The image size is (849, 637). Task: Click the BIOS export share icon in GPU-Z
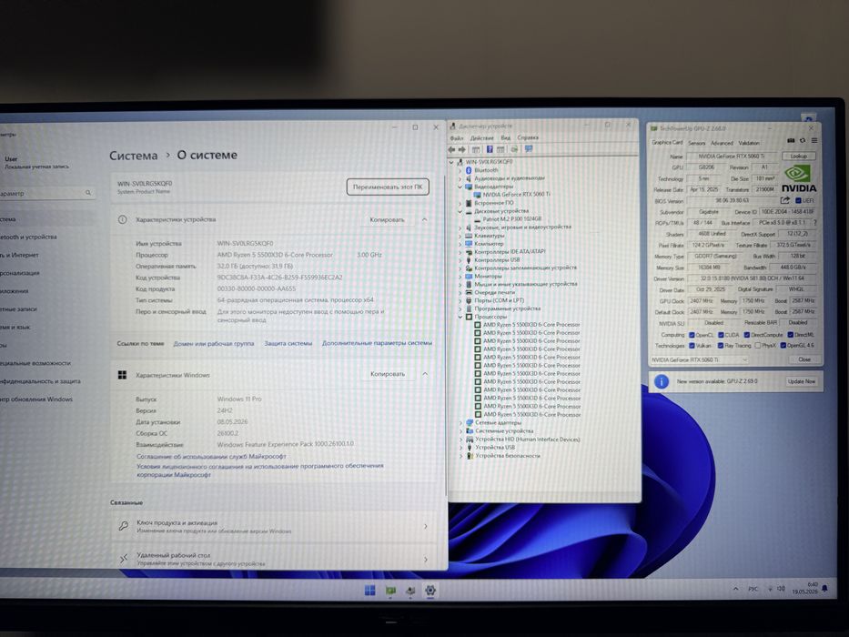784,200
